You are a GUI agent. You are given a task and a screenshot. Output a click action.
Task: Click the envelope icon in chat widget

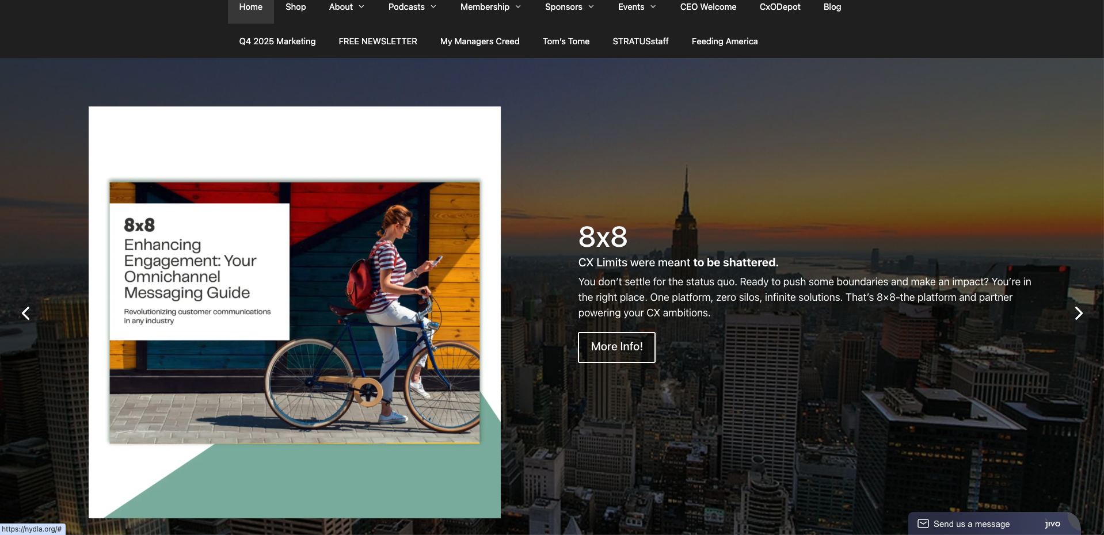[x=923, y=523]
